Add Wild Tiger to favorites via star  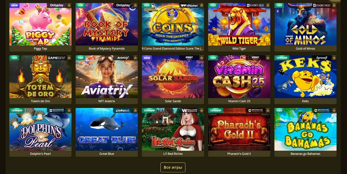[x=268, y=5]
